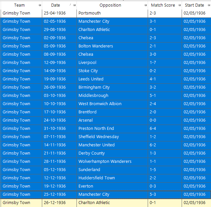Screen dimensions: 211x207
Task: Select the Chelsea cell with score 3-0
Action: pyautogui.click(x=112, y=54)
